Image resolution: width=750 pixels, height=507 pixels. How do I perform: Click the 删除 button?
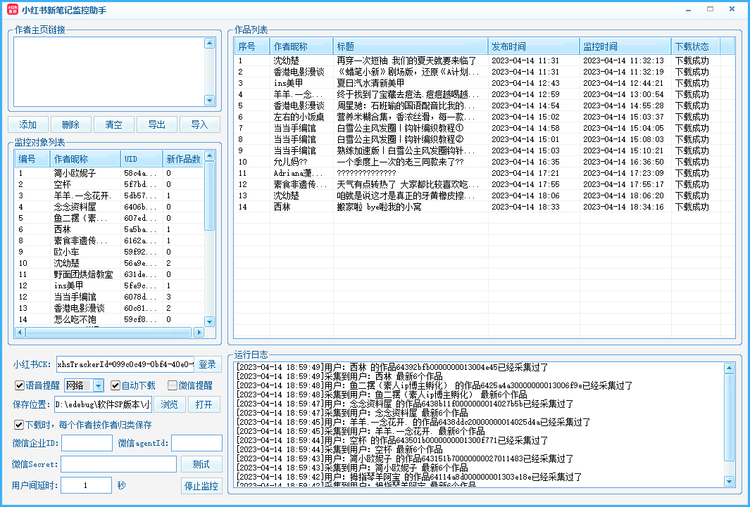pos(71,124)
